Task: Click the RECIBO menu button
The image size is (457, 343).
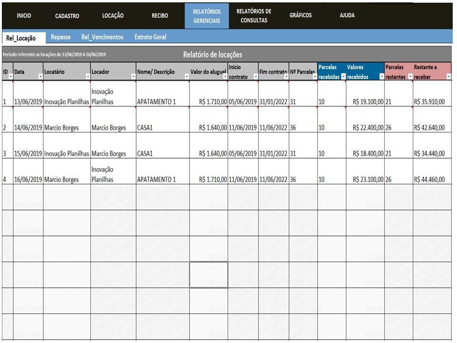Action: [159, 15]
